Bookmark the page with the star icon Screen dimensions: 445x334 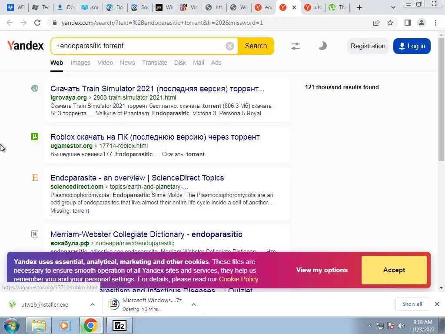[x=390, y=23]
